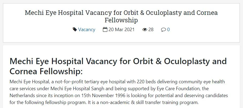Open the 0 comments link
Image resolution: width=243 pixels, height=108 pixels.
tap(168, 30)
